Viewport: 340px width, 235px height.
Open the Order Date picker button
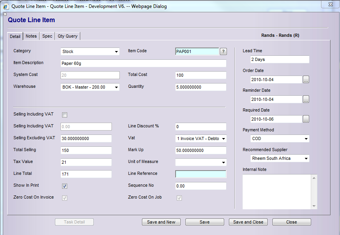coord(306,80)
